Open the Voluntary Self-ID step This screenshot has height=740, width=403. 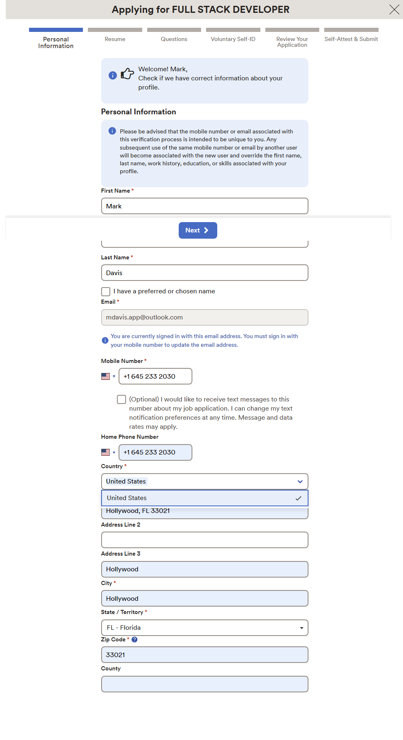coord(233,39)
